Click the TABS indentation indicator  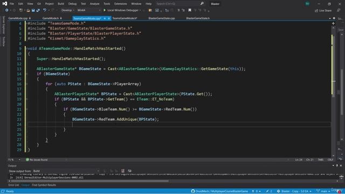coord(321,160)
